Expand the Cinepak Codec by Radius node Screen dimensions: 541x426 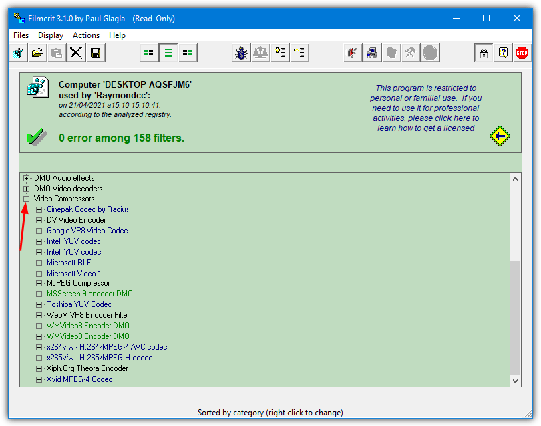point(39,209)
